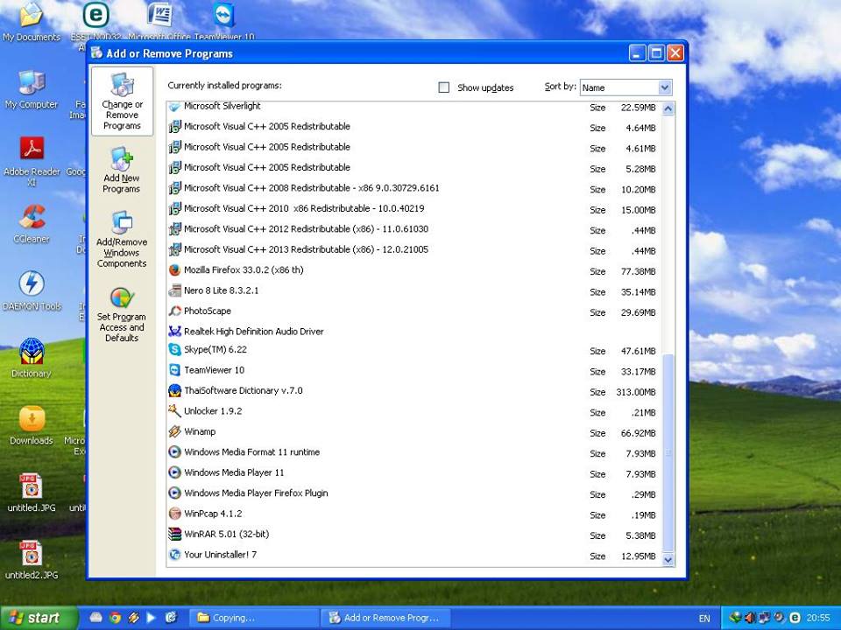Click the Nero 8 Lite icon
Screen dimensions: 841x630
[x=174, y=290]
